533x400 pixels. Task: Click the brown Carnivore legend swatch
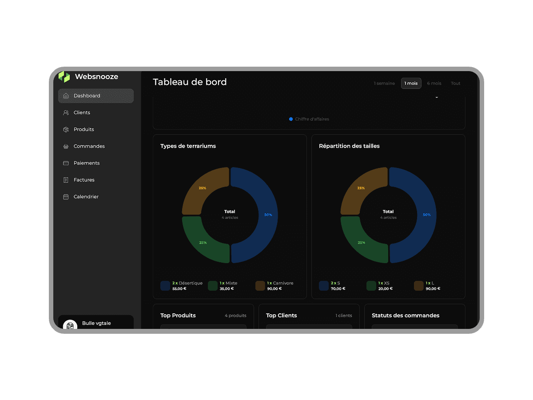(260, 286)
